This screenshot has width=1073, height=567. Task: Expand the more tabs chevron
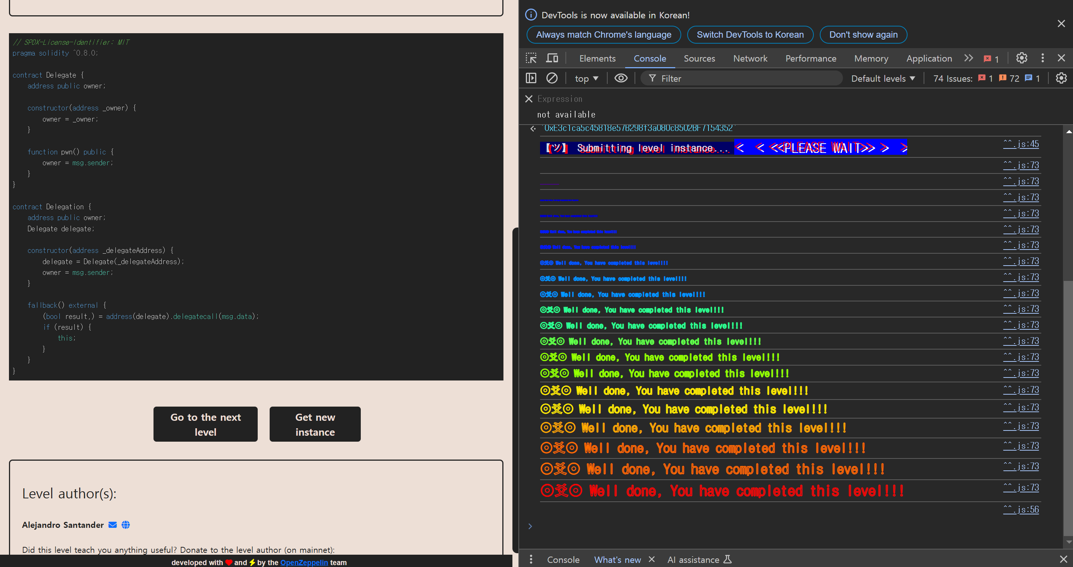(x=968, y=58)
